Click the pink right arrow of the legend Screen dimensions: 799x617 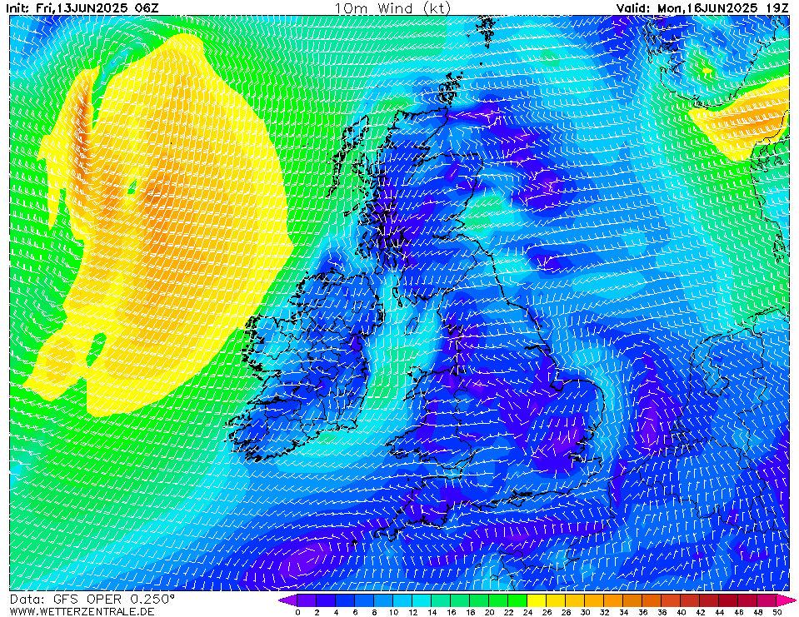[787, 600]
